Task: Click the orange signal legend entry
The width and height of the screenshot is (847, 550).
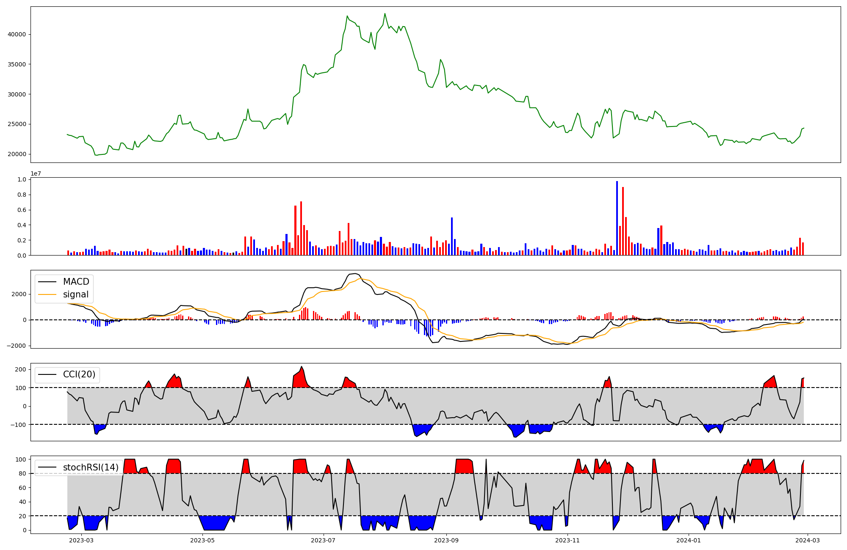Action: pyautogui.click(x=75, y=294)
